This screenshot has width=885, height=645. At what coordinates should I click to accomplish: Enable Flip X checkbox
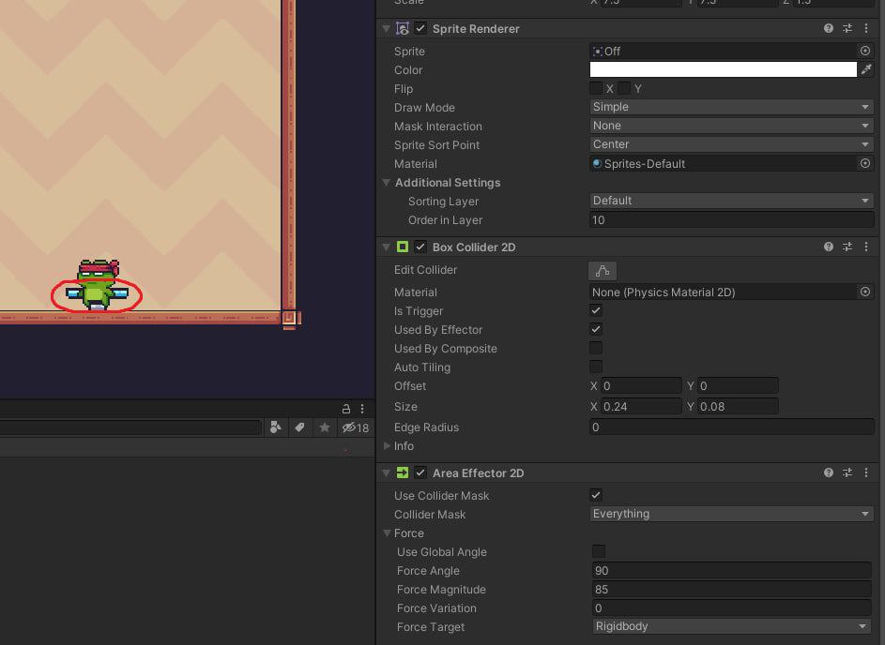pos(596,88)
